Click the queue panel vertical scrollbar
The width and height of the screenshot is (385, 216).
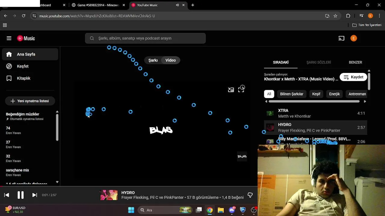click(369, 81)
